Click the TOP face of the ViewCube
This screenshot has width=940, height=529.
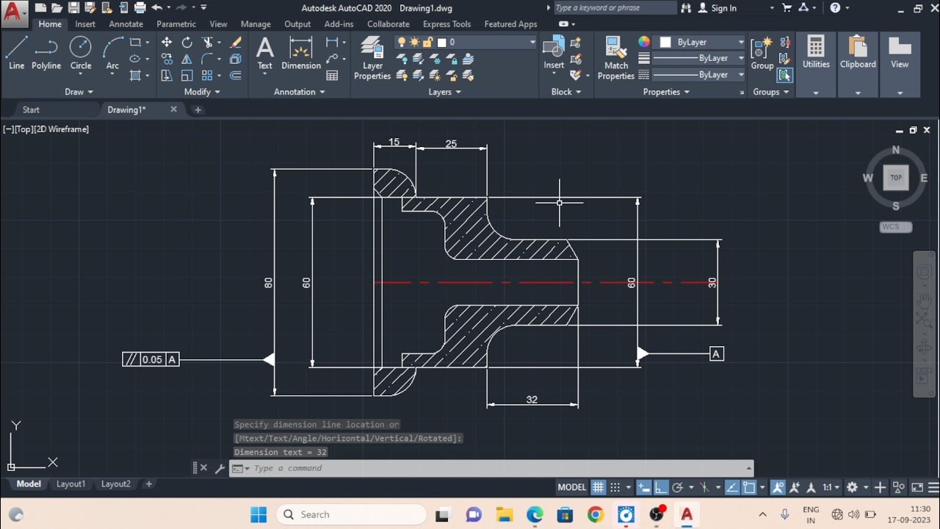[896, 177]
